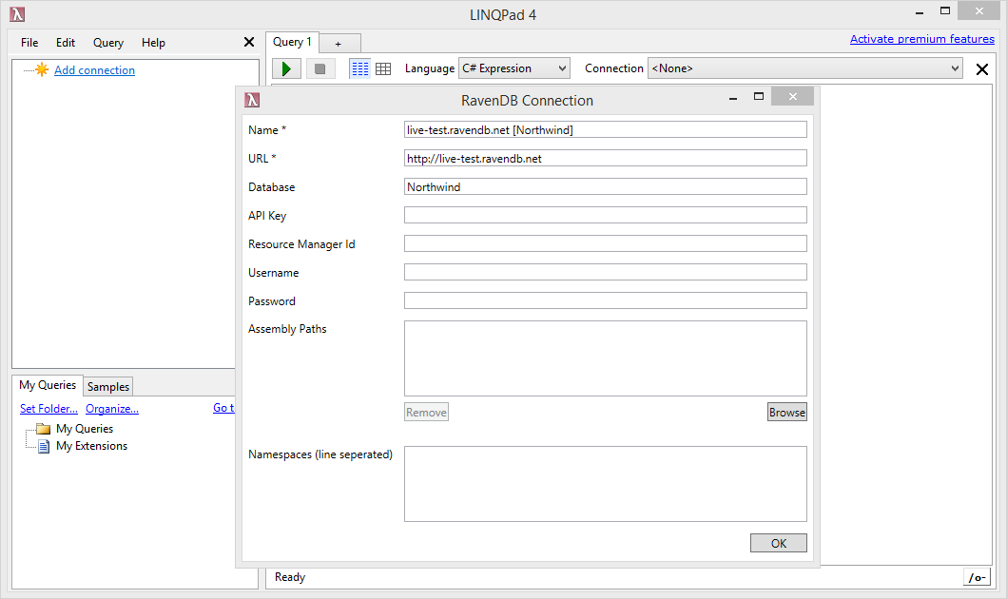This screenshot has width=1007, height=599.
Task: Click the /o- status bar toggle
Action: [977, 577]
